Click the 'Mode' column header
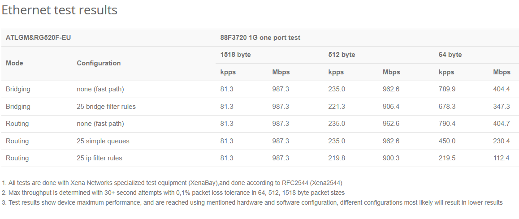 click(14, 63)
